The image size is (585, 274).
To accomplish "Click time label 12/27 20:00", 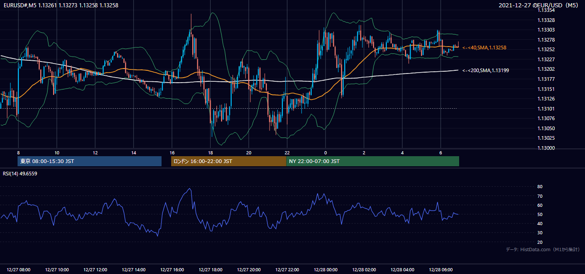I will tap(249, 269).
